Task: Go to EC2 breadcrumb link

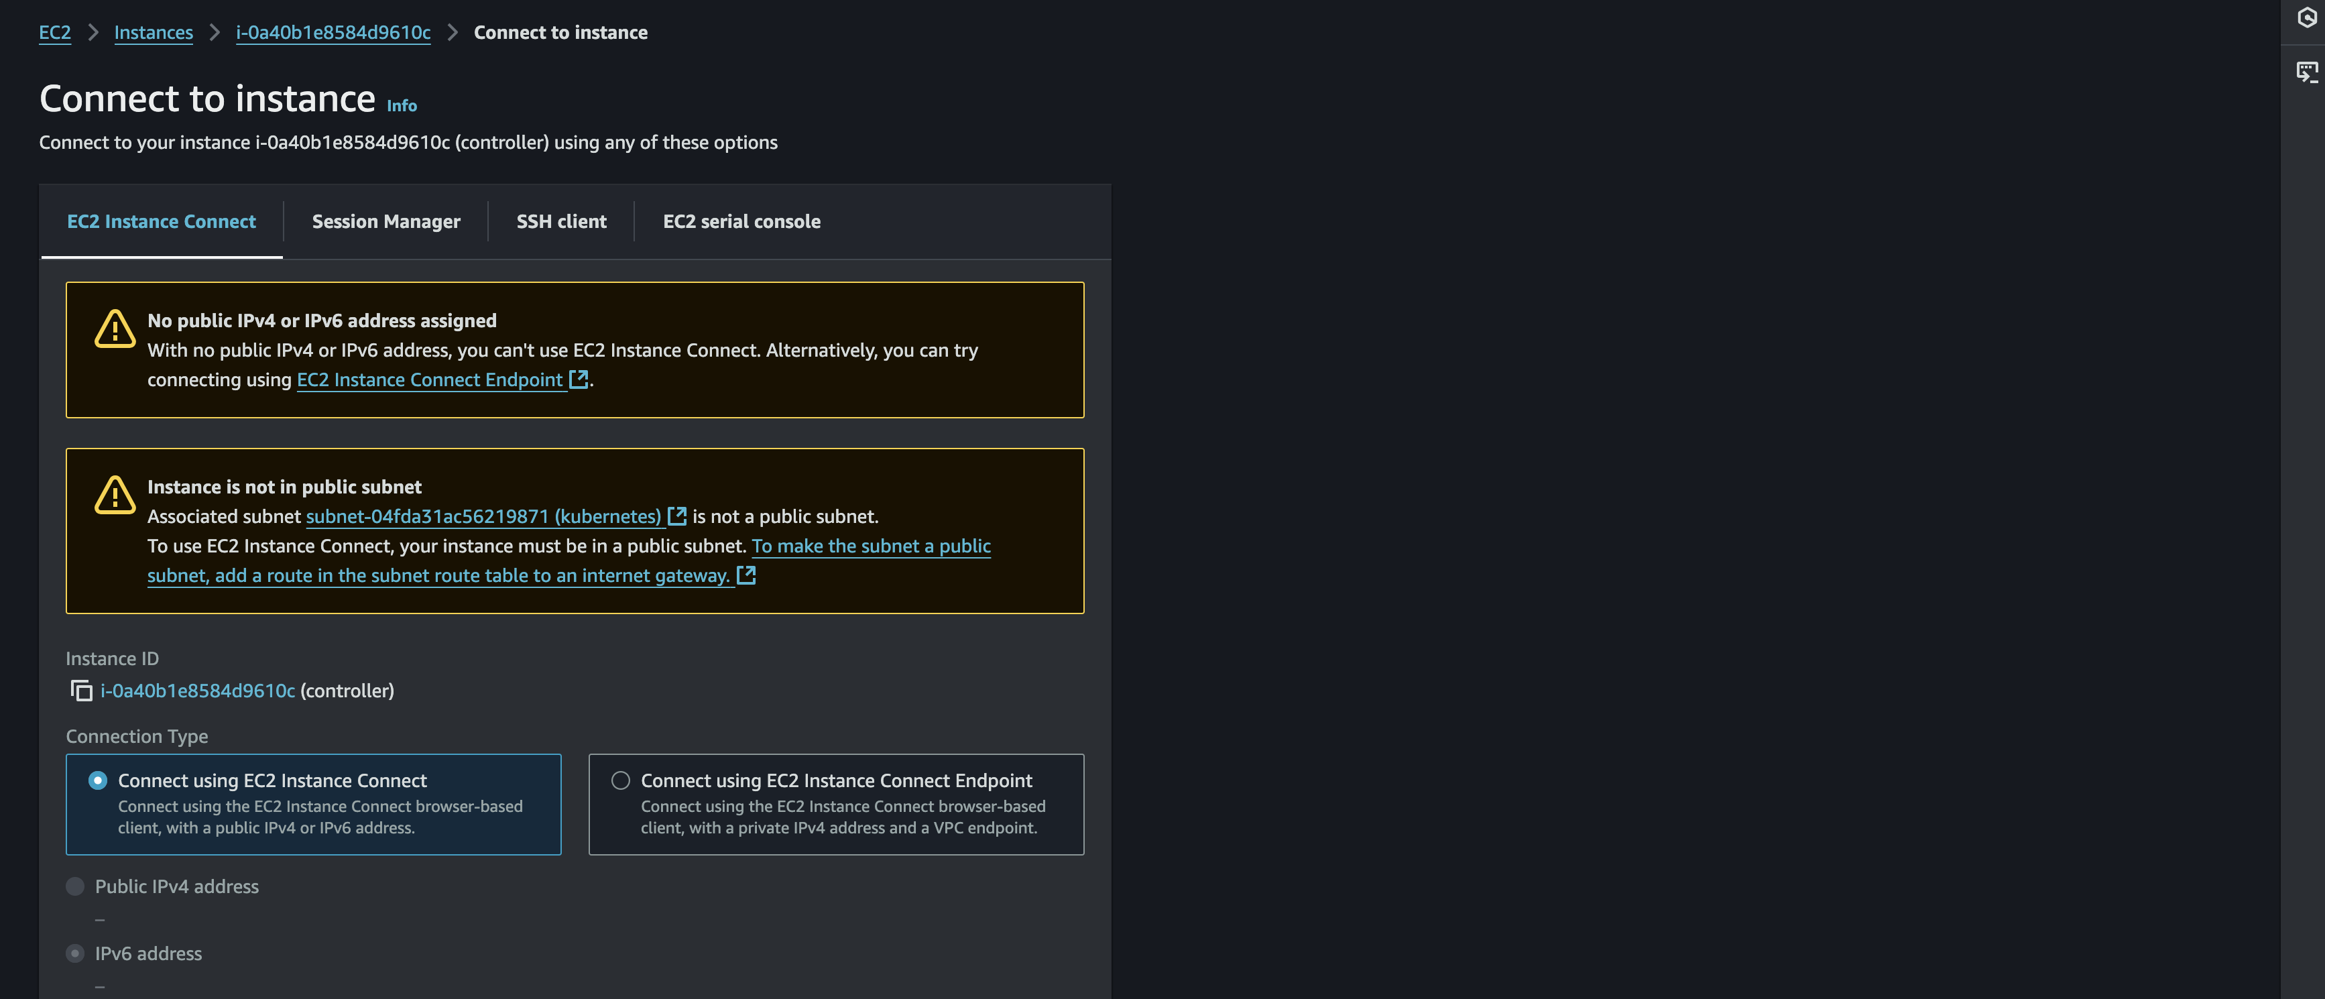Action: (x=55, y=32)
